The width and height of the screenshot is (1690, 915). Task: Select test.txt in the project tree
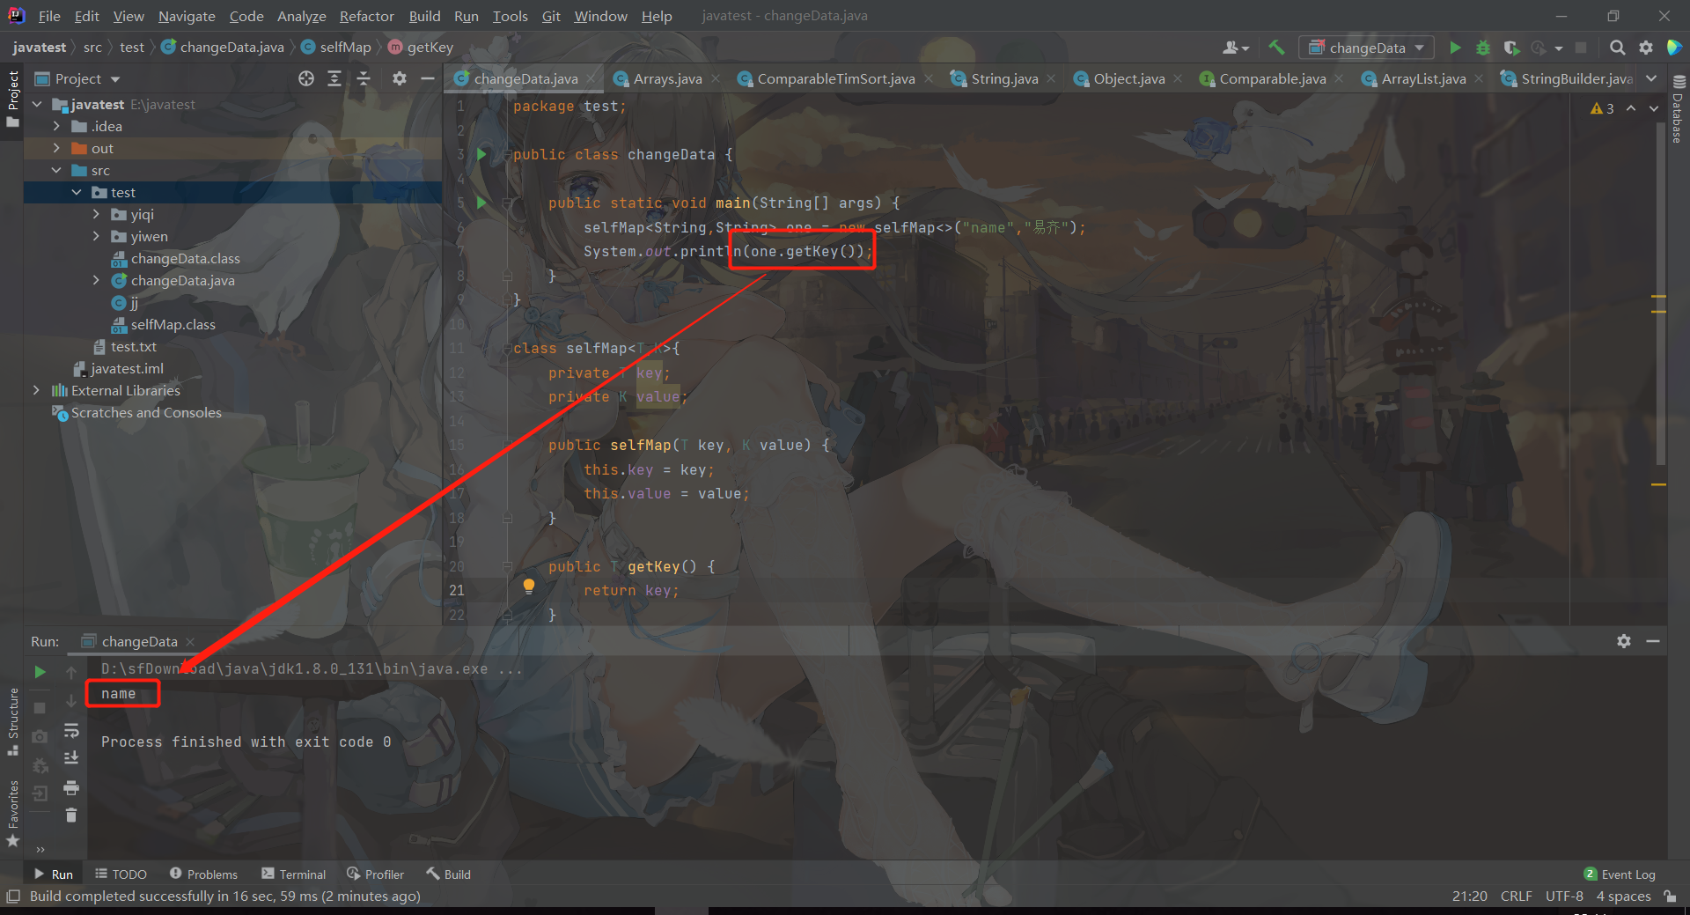pyautogui.click(x=133, y=346)
